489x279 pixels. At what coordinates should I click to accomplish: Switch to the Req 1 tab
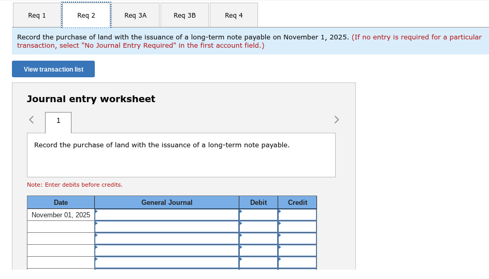pos(37,15)
